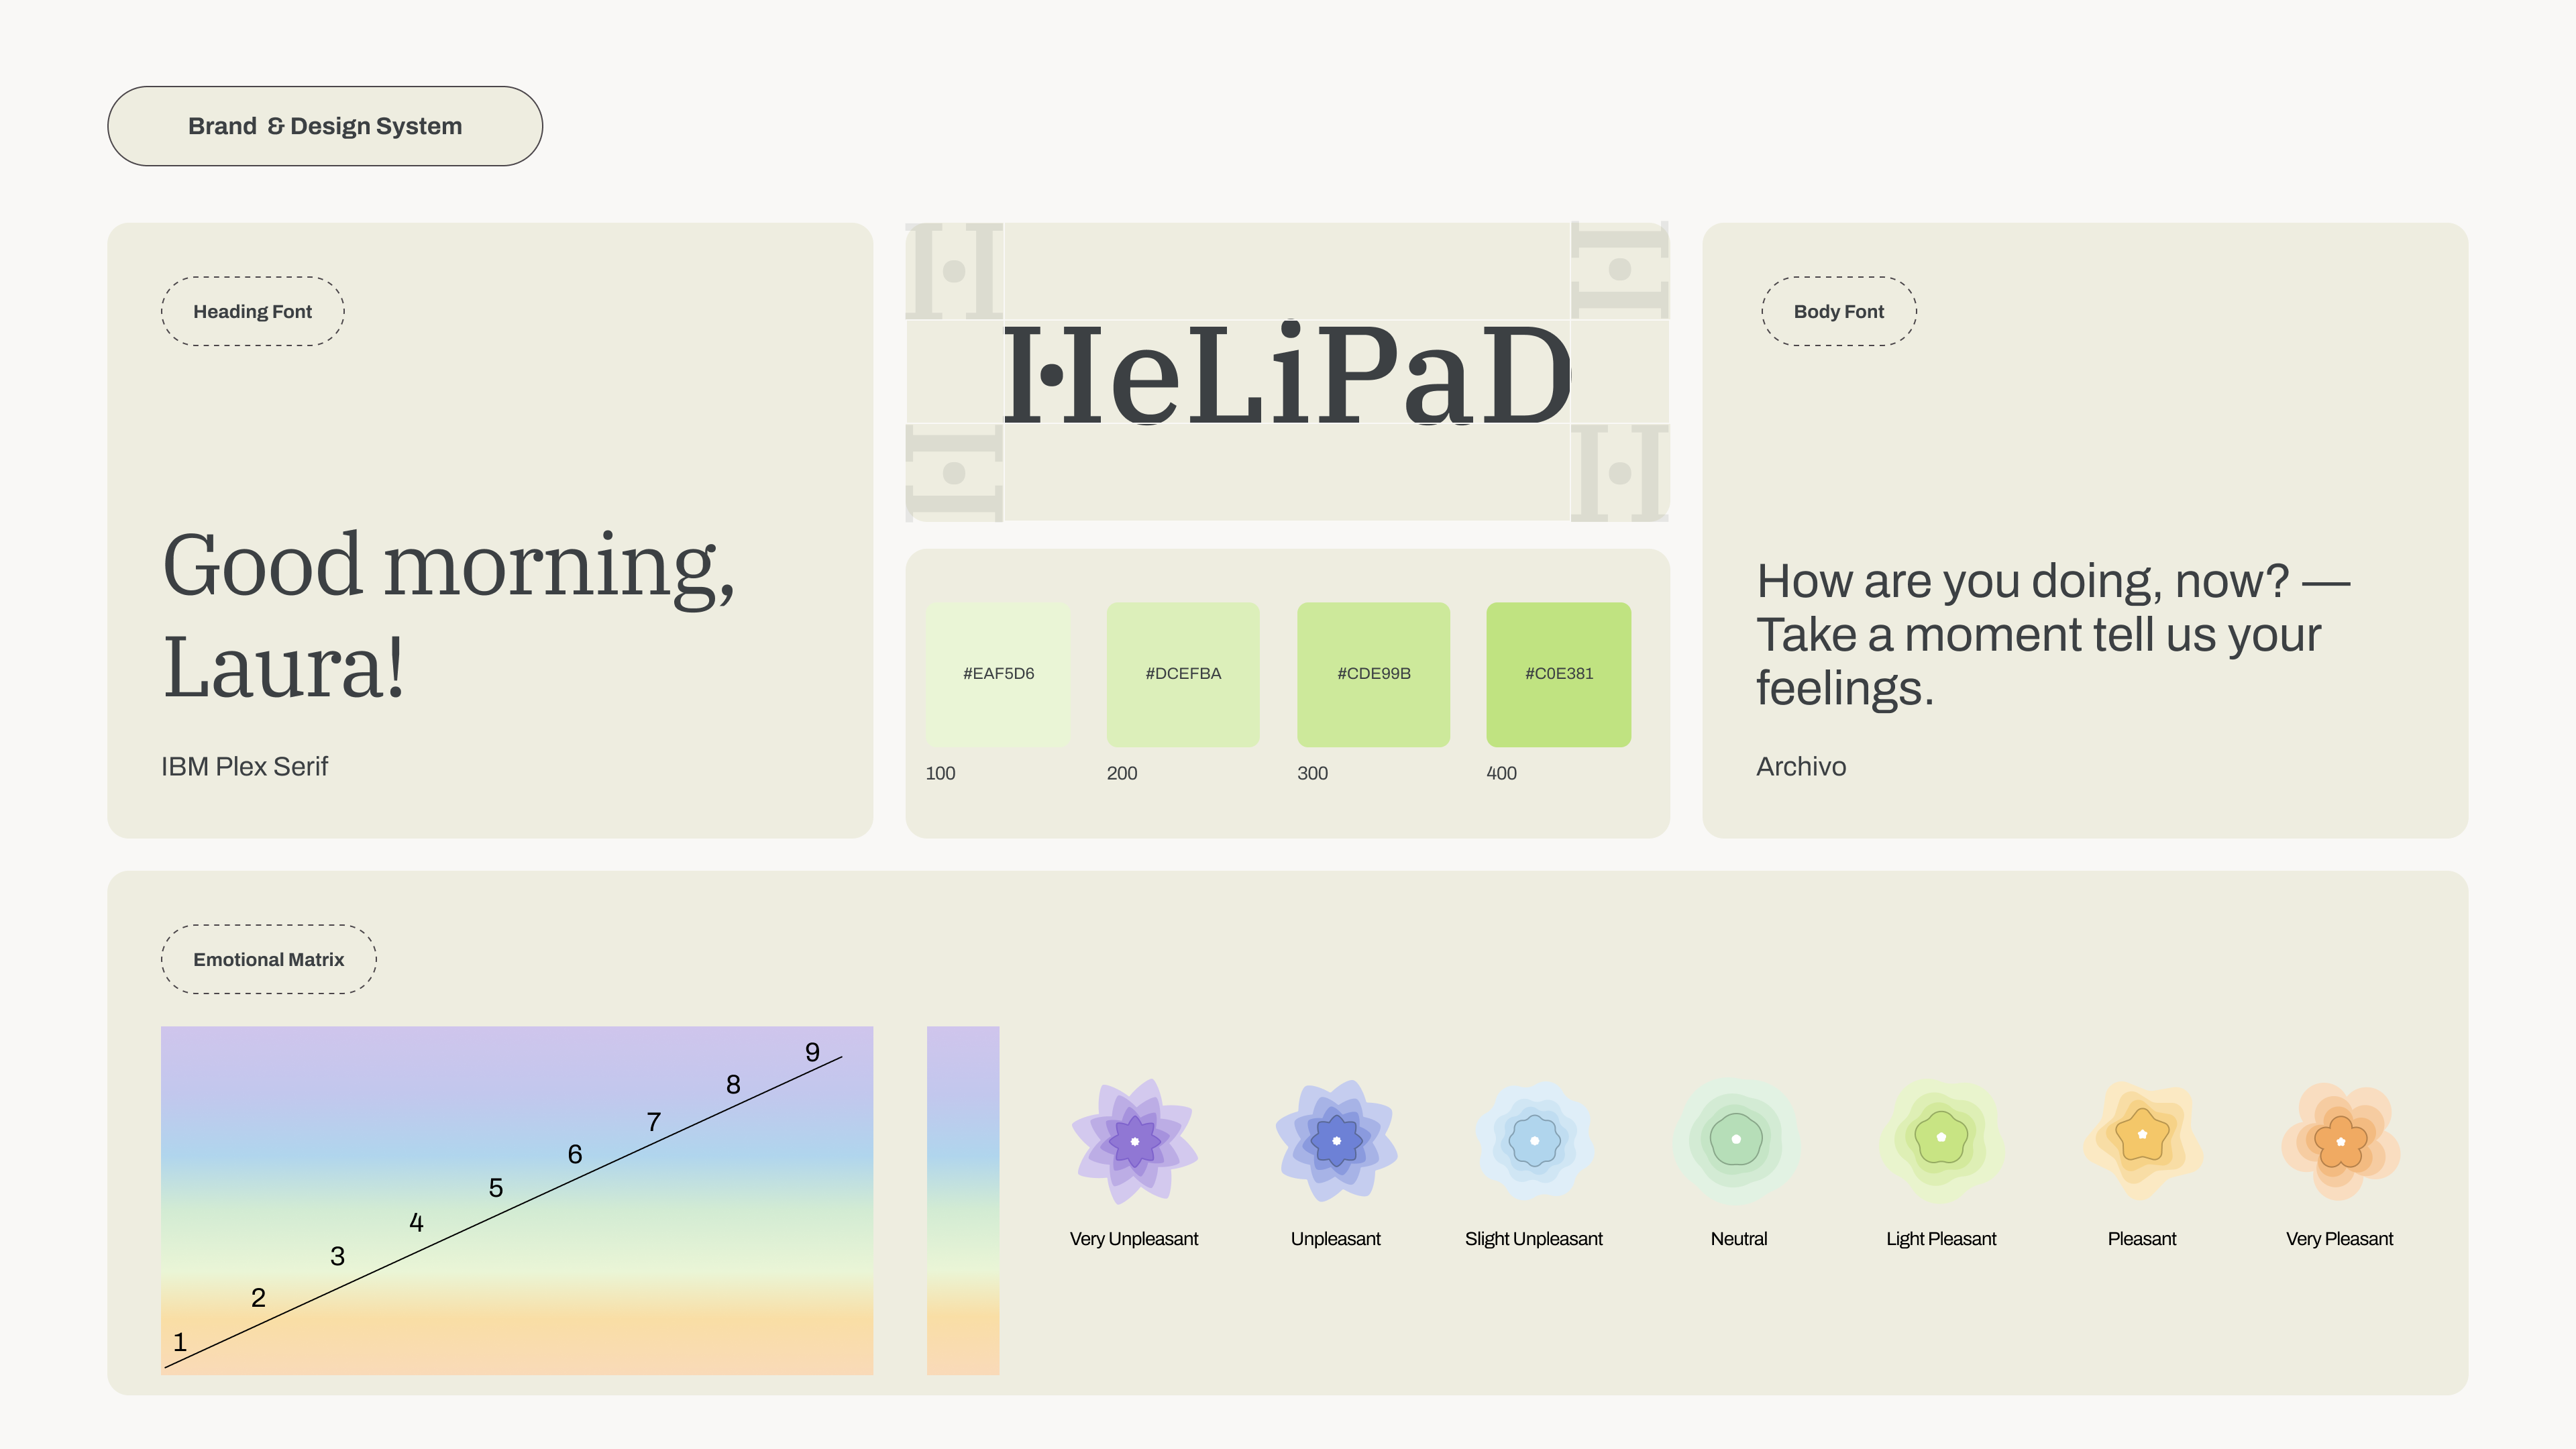Click the HeLiPaD logo wordmark
Screen dimensions: 2576x1449
click(x=1287, y=373)
